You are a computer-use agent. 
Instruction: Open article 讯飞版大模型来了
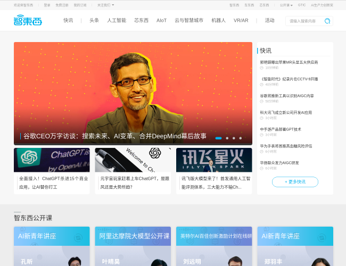tap(216, 183)
